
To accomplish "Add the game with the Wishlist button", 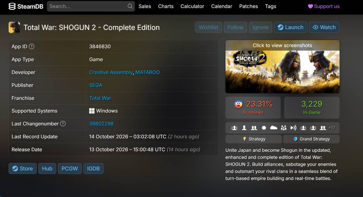I will (x=208, y=27).
